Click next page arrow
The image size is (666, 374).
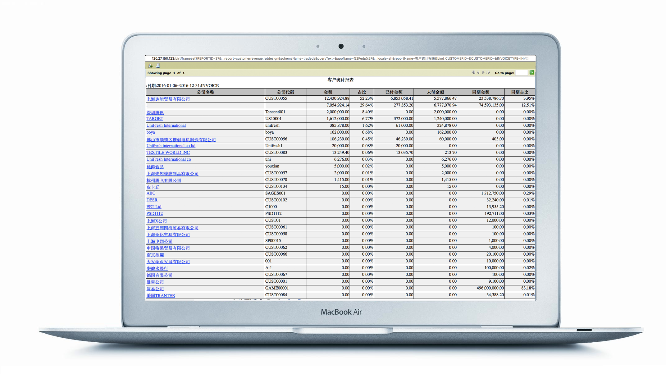tap(483, 73)
